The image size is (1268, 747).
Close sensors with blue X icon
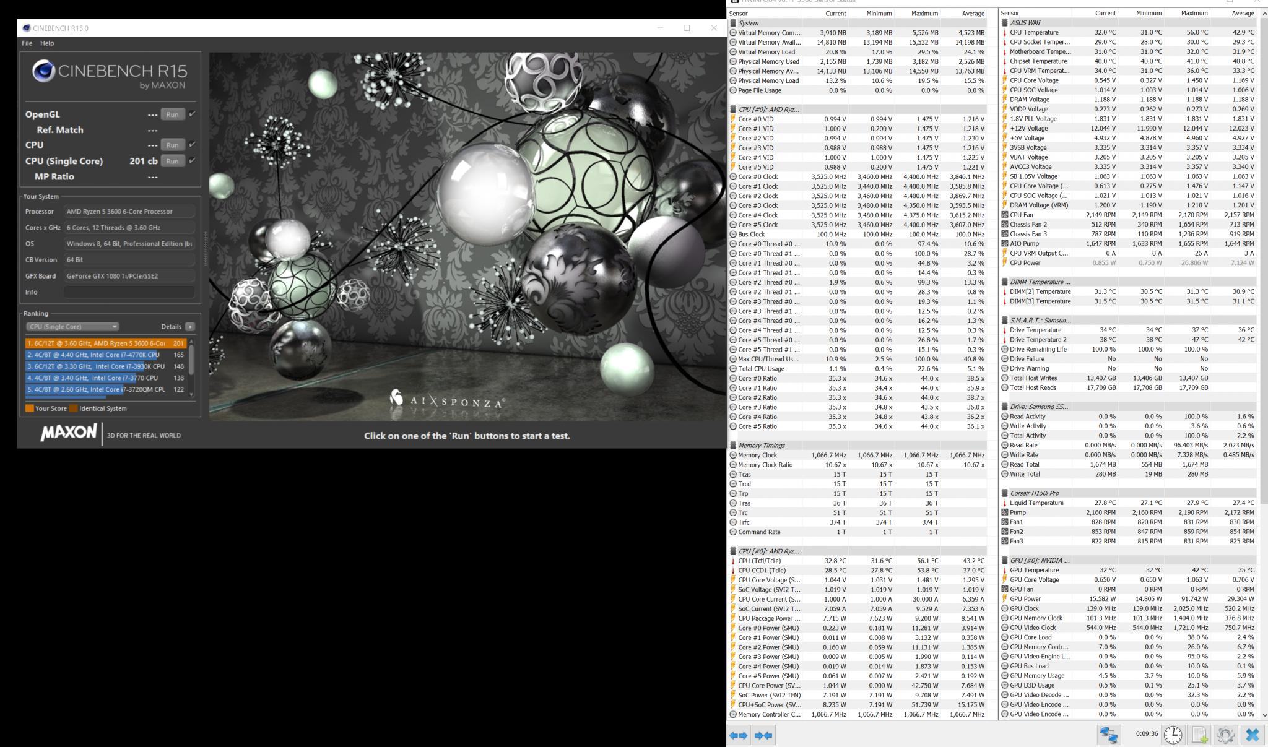[x=1253, y=735]
